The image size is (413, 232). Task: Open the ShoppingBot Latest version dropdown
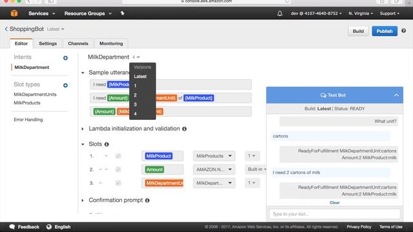(x=55, y=29)
